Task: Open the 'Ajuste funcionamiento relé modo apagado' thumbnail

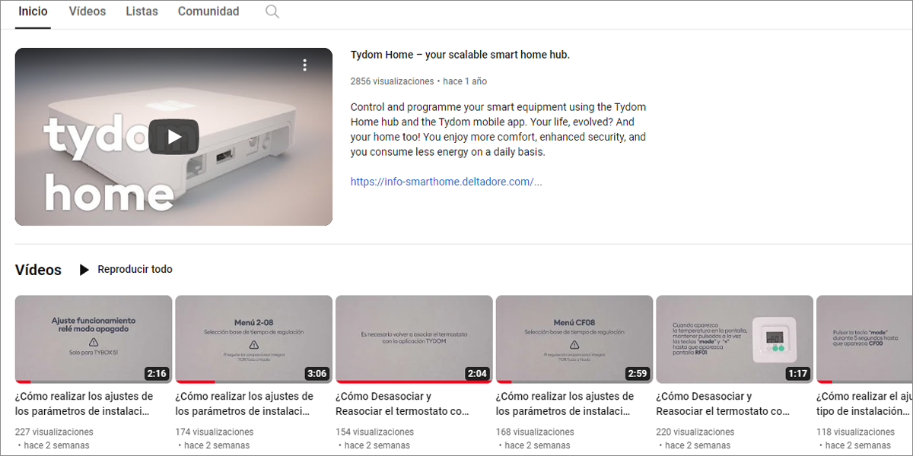Action: [93, 337]
